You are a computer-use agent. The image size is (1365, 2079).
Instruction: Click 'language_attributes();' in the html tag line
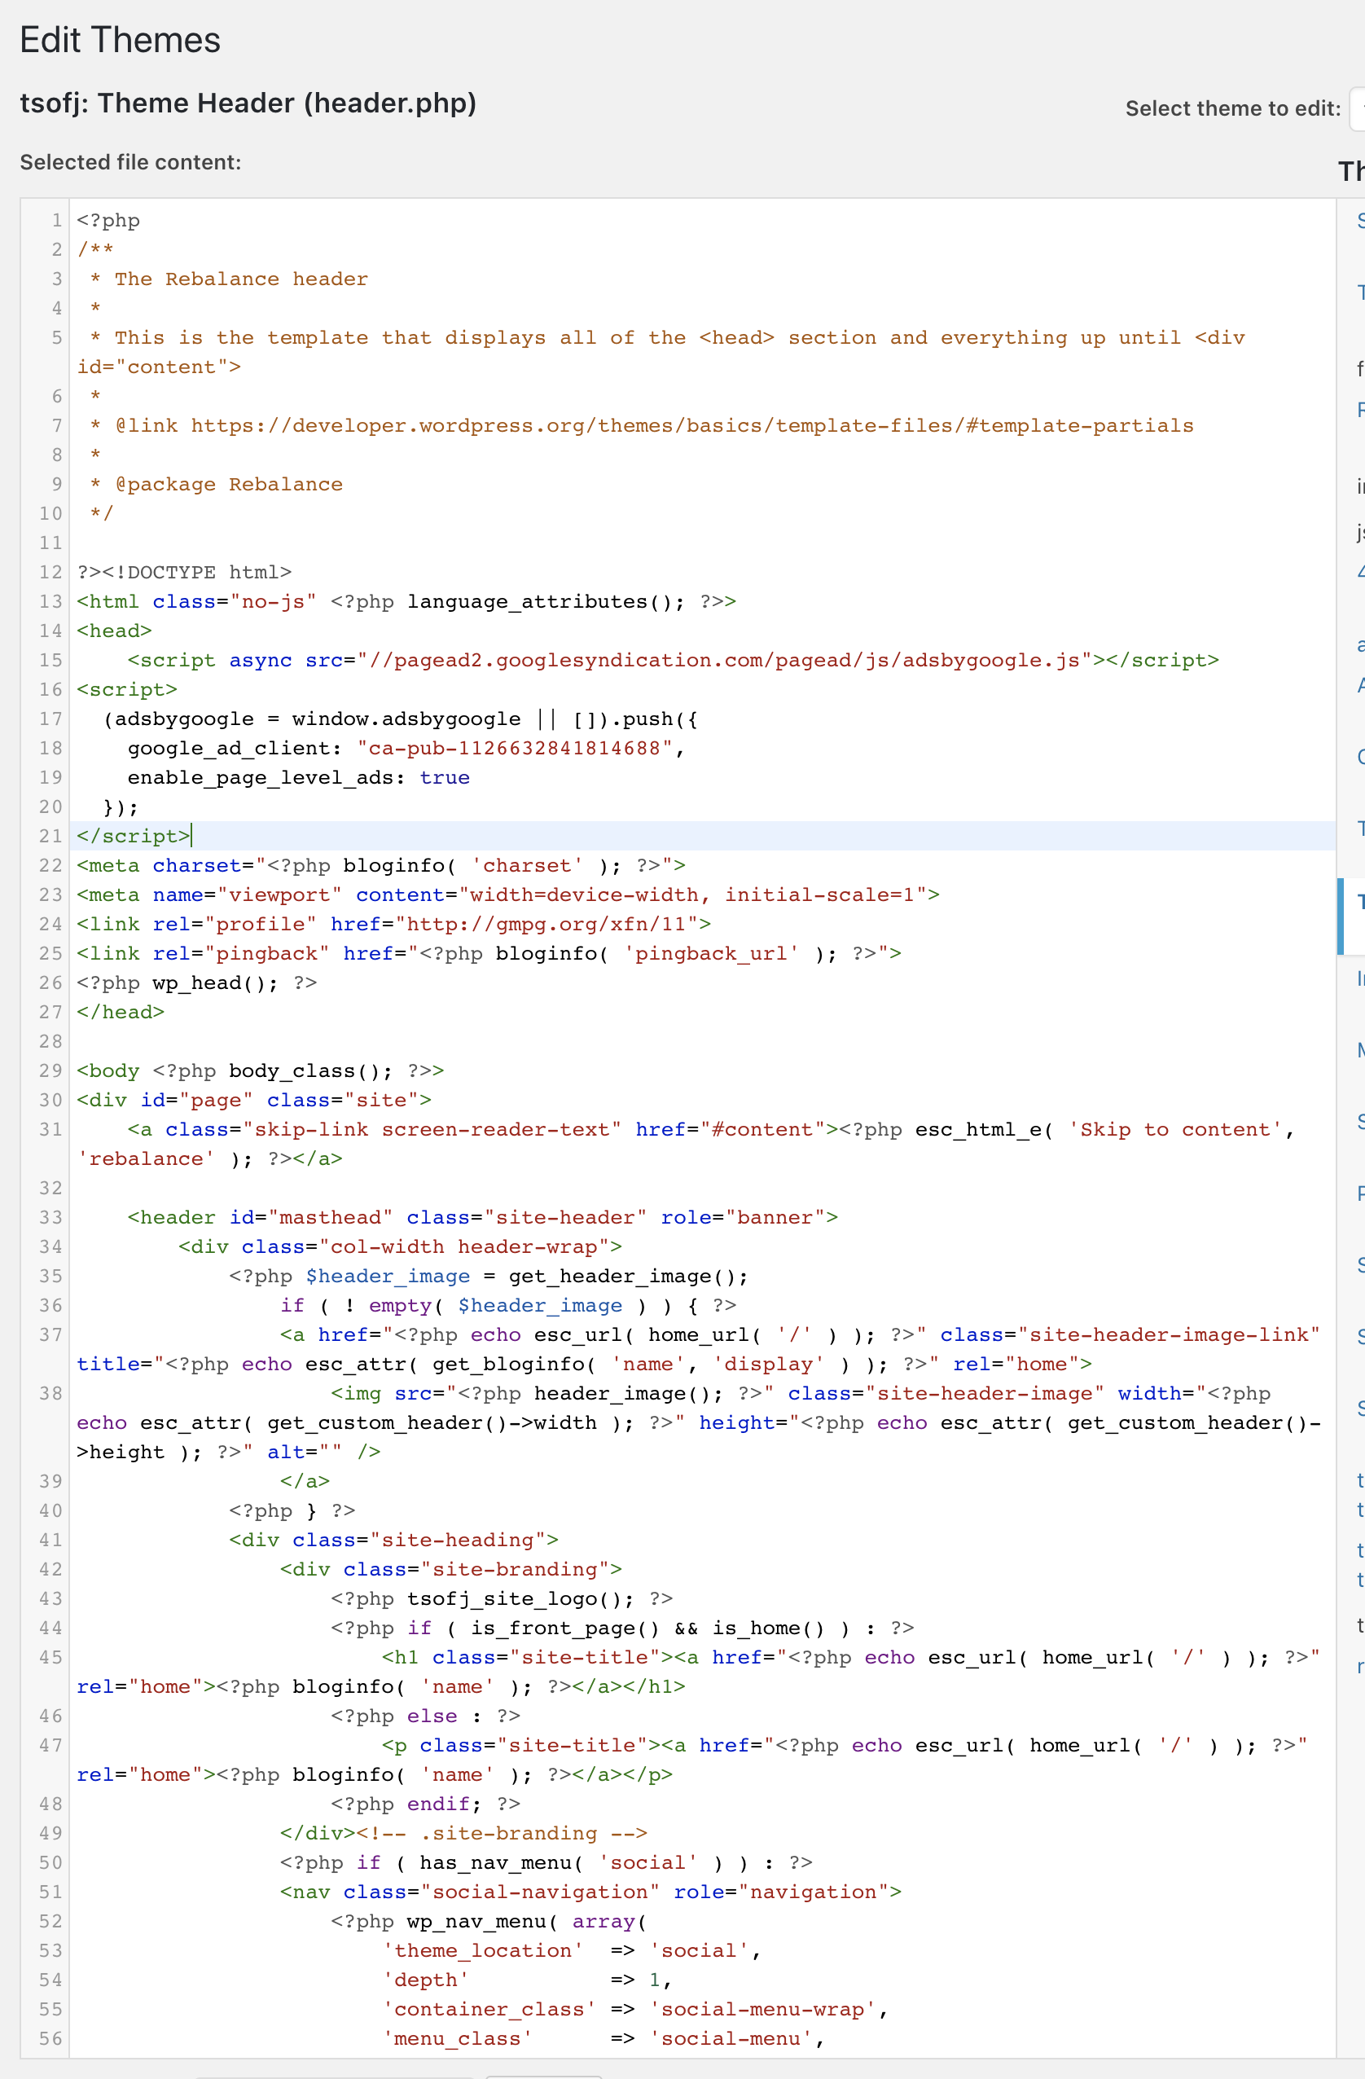(546, 601)
